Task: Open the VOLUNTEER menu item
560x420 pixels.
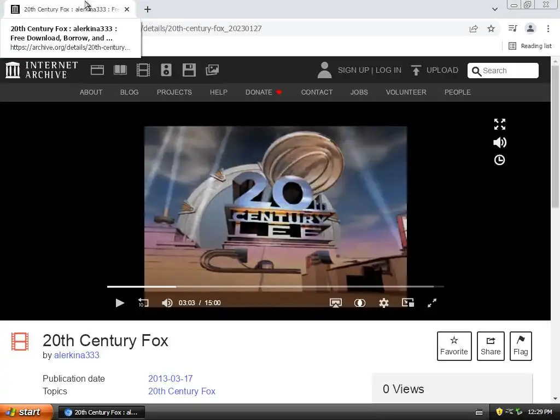Action: 406,92
